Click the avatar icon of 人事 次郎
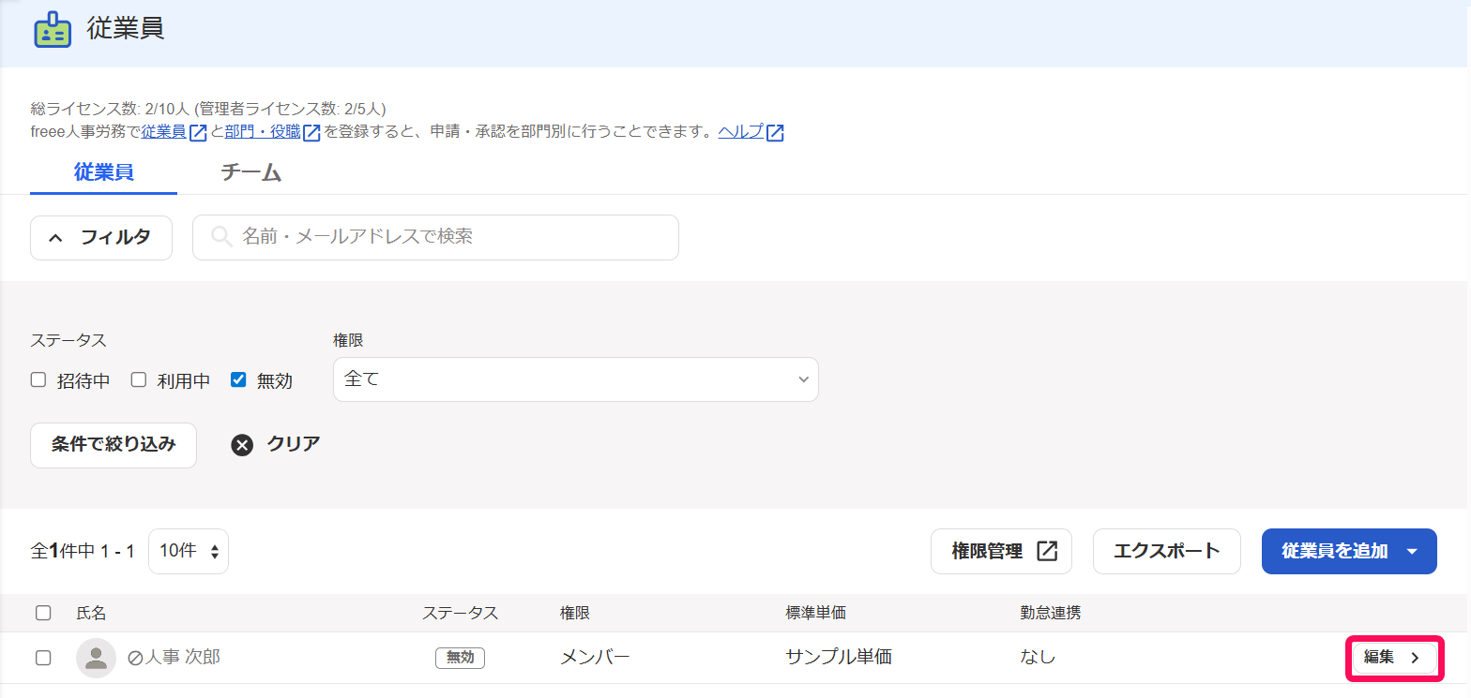Screen dimensions: 1471x698 click(96, 658)
